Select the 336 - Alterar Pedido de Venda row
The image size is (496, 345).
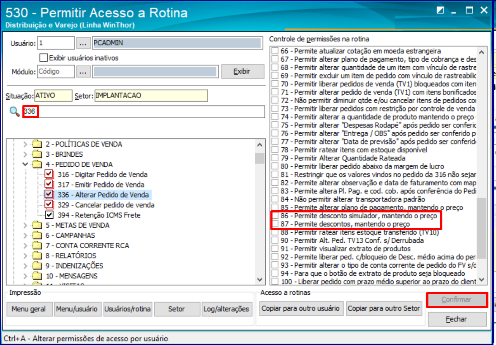(x=103, y=195)
